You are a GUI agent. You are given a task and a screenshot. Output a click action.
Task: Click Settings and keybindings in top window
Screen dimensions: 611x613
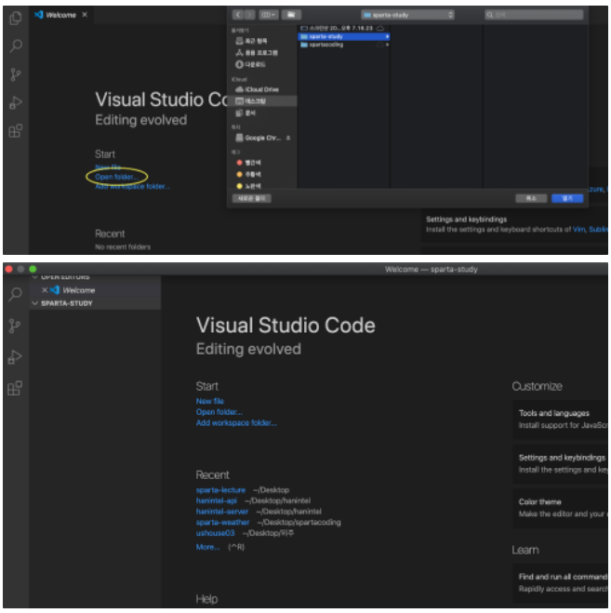tap(466, 220)
